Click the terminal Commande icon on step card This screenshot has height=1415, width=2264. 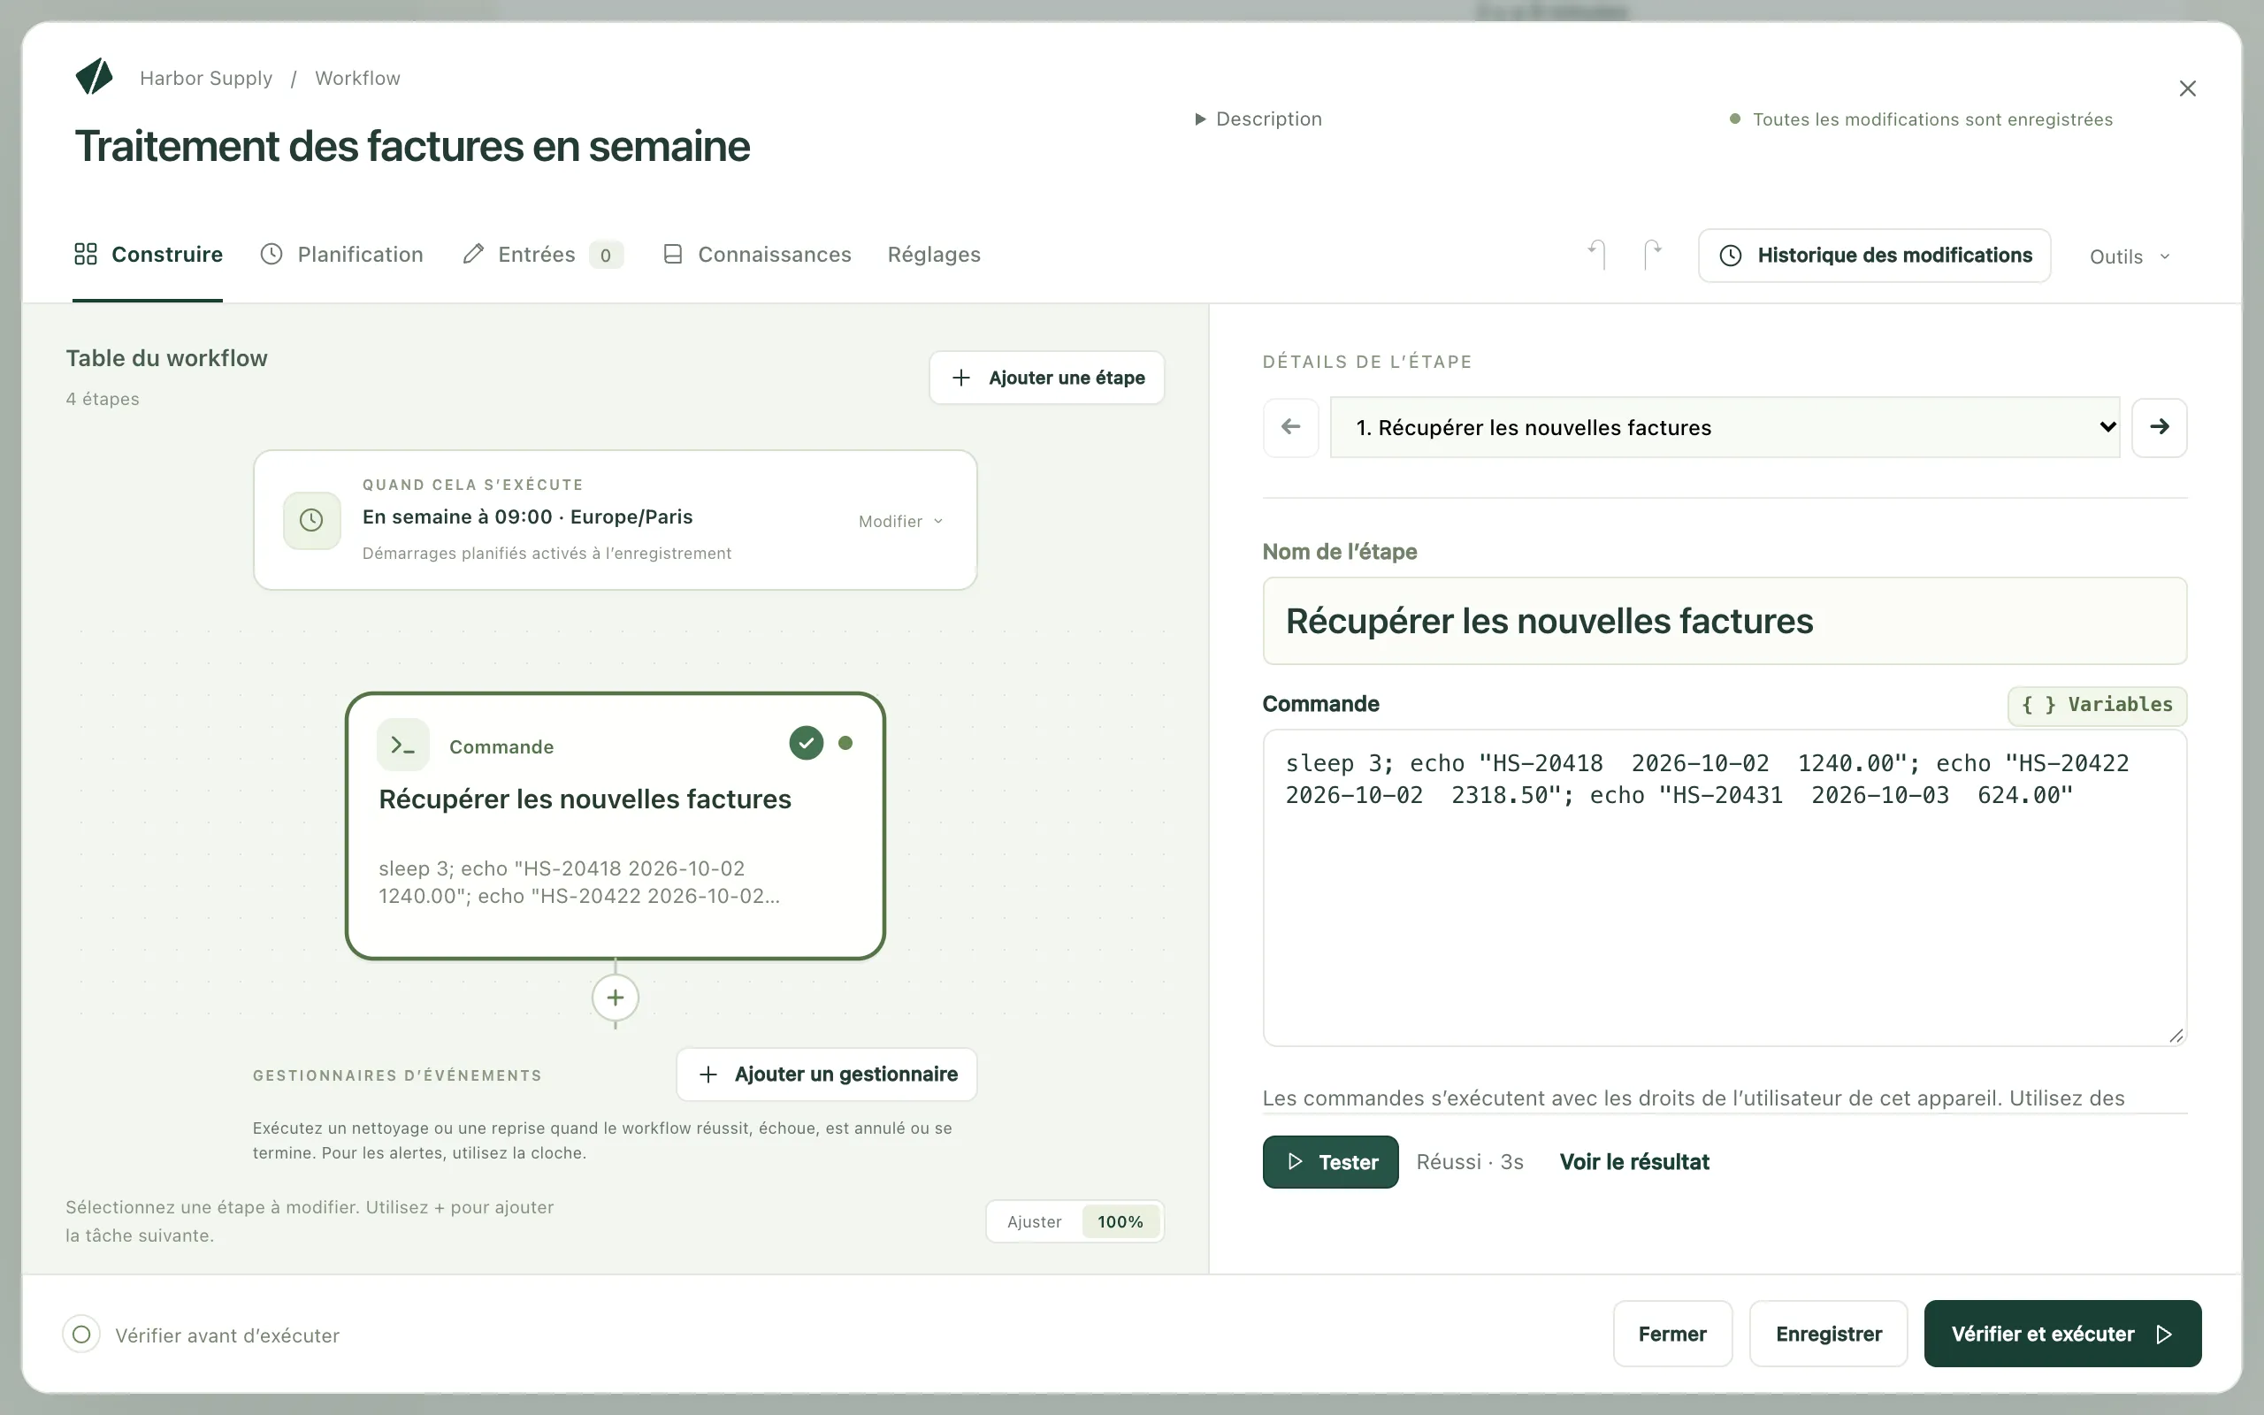pyautogui.click(x=403, y=745)
